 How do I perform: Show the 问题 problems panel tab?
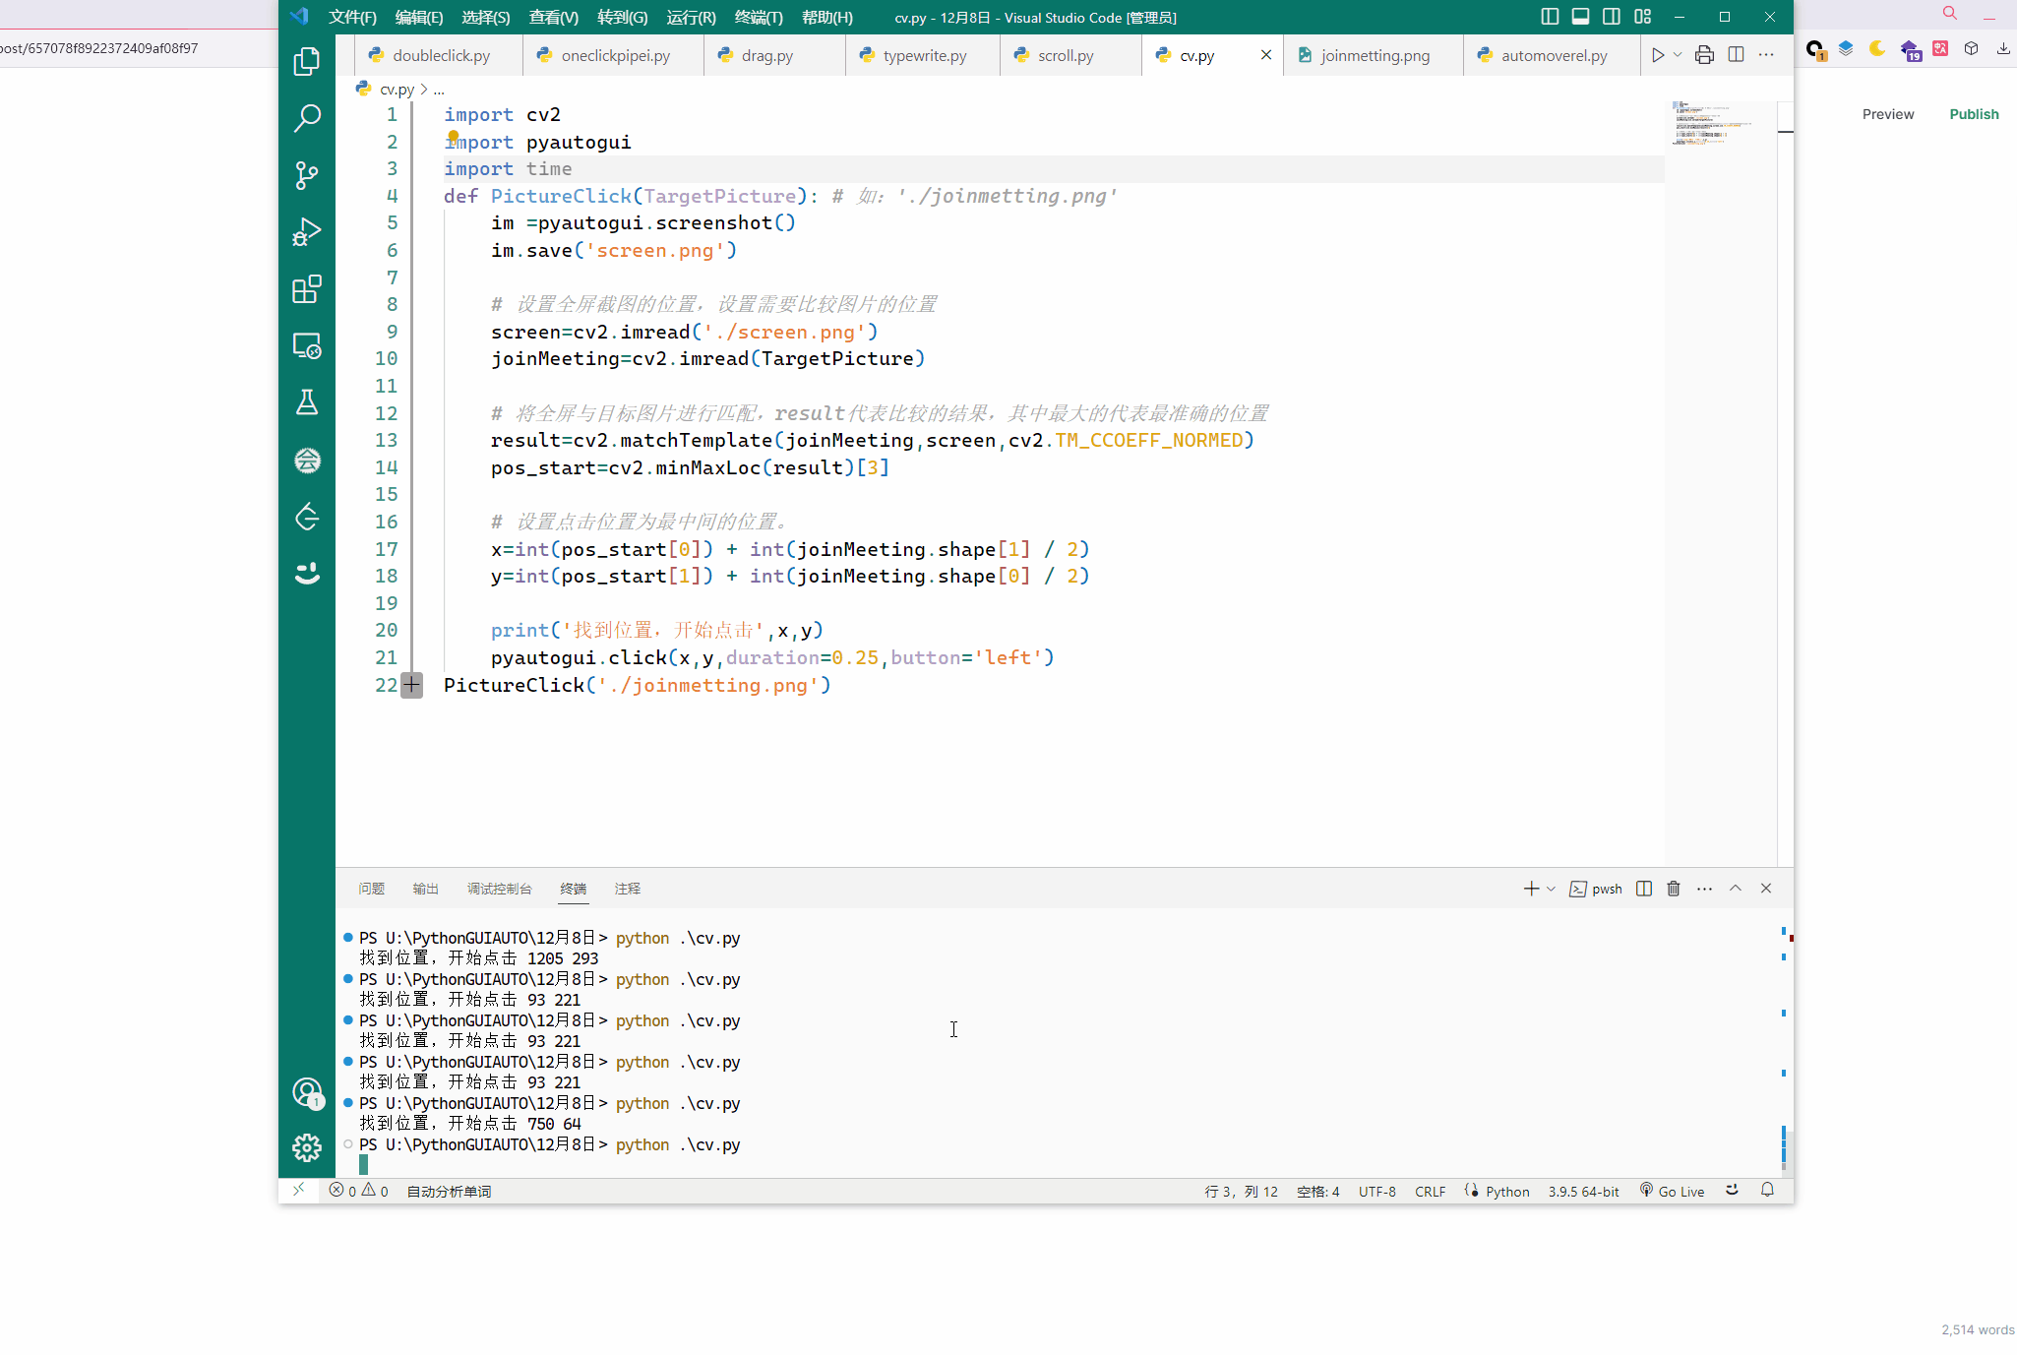point(371,889)
